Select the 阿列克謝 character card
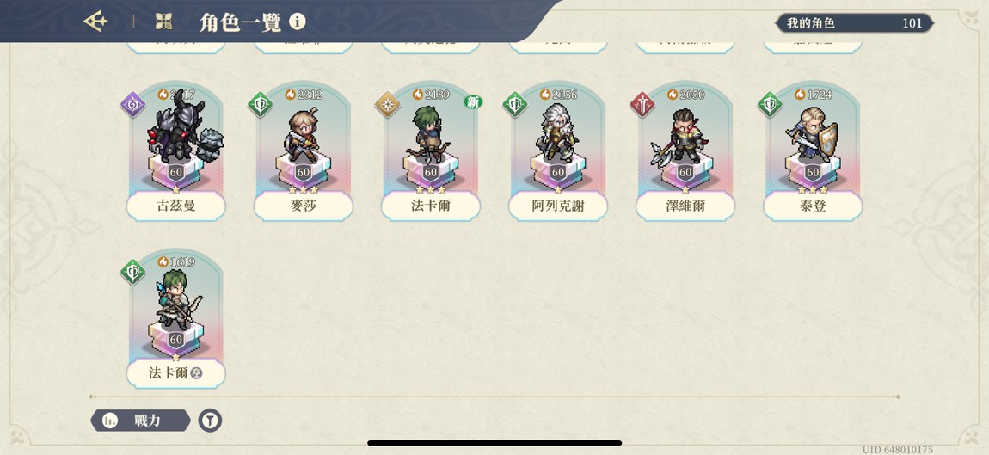The height and width of the screenshot is (455, 989). [557, 151]
